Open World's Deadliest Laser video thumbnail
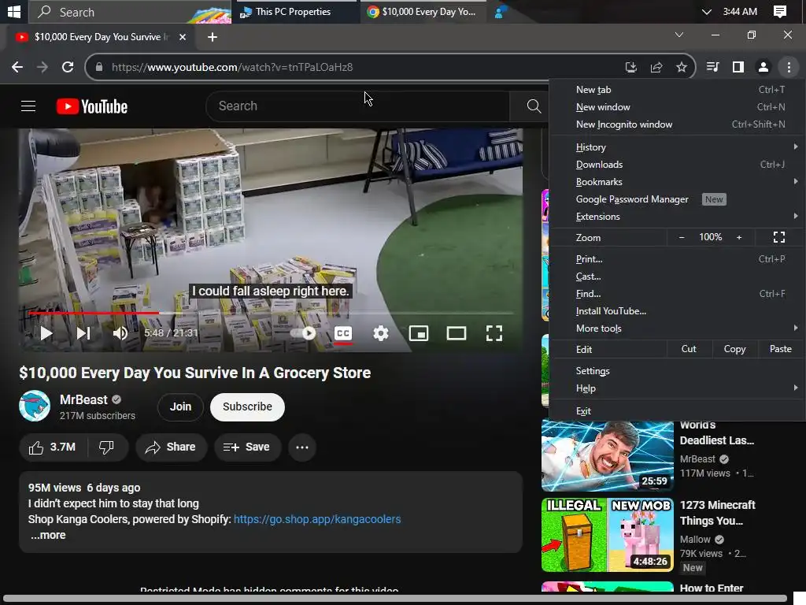This screenshot has width=806, height=605. [x=608, y=456]
